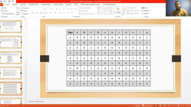Click Find in the Editing group
The image size is (191, 107).
coord(144,8)
